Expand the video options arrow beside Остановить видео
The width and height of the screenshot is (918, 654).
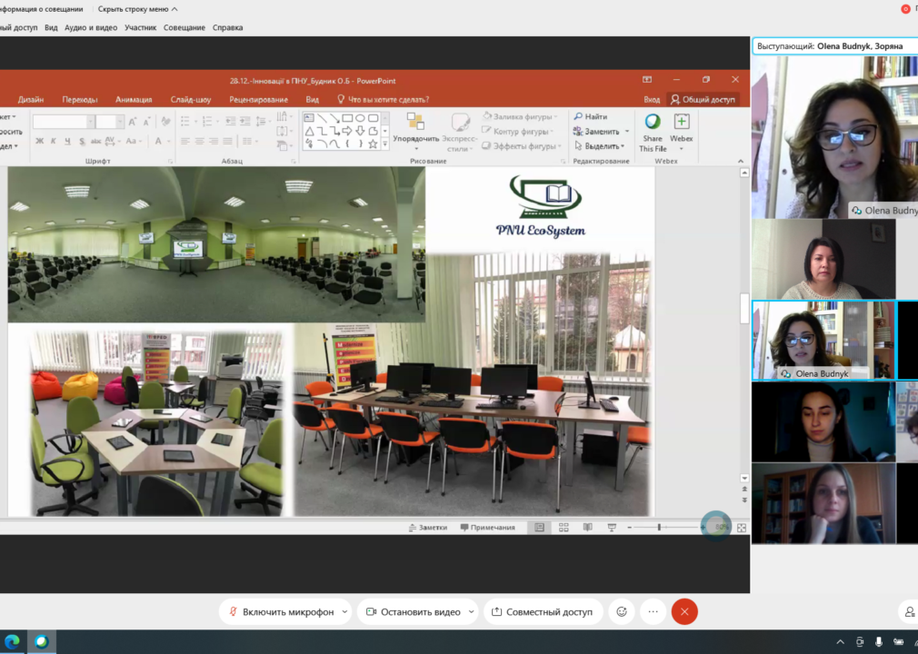tap(472, 612)
